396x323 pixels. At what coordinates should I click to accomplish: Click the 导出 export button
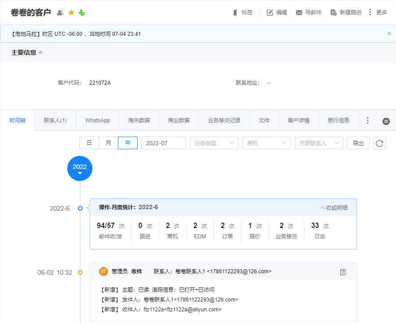coord(358,143)
